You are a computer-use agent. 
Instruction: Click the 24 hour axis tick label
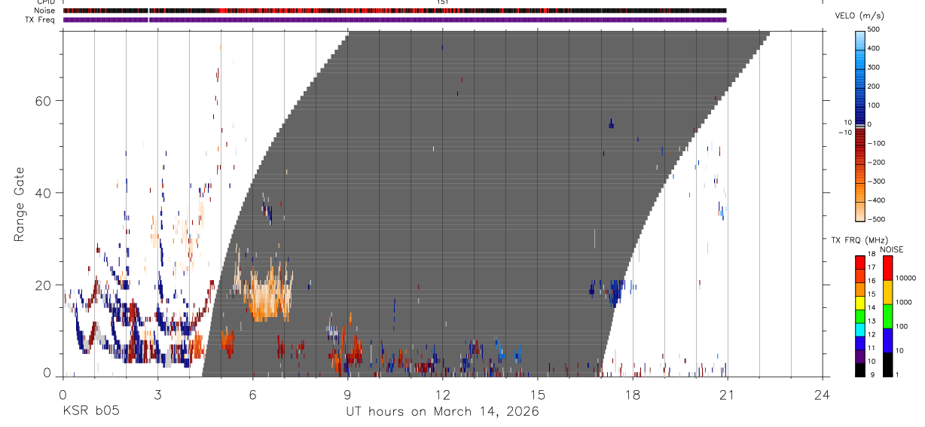[x=823, y=394]
